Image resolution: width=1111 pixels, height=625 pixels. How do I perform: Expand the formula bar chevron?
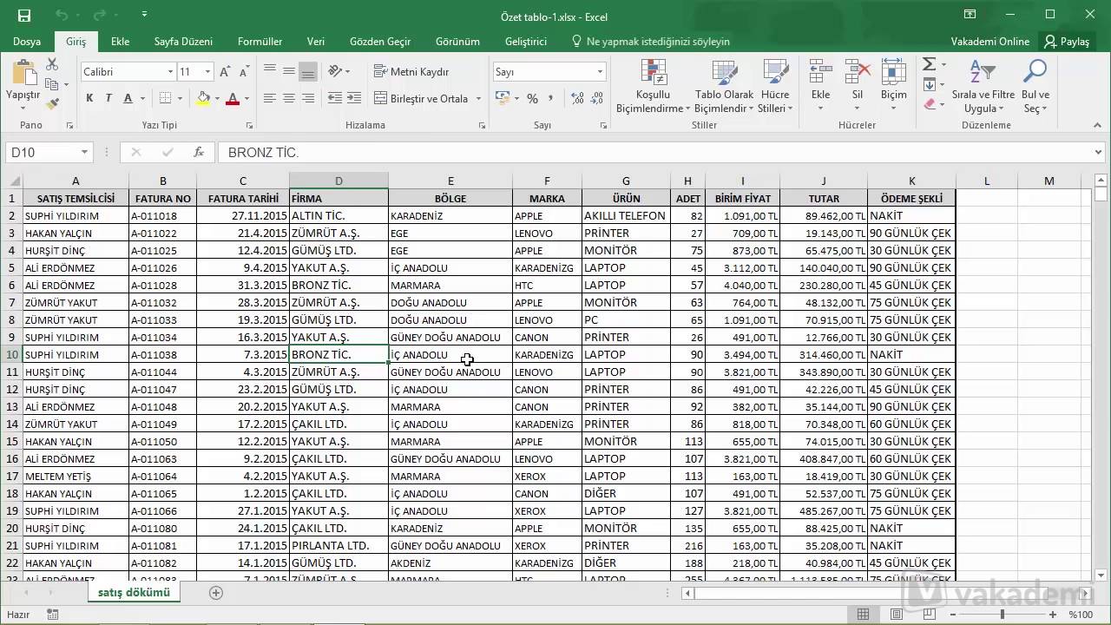1099,152
